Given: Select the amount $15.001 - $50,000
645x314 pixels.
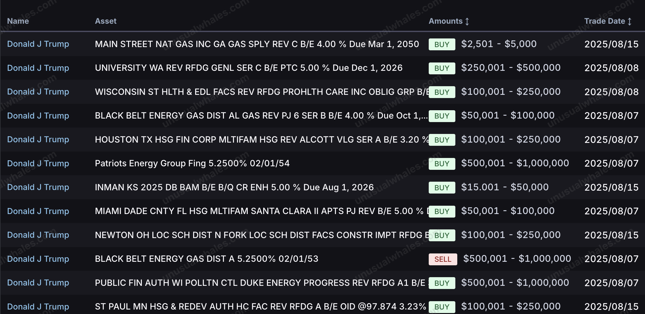Looking at the screenshot, I should (505, 187).
